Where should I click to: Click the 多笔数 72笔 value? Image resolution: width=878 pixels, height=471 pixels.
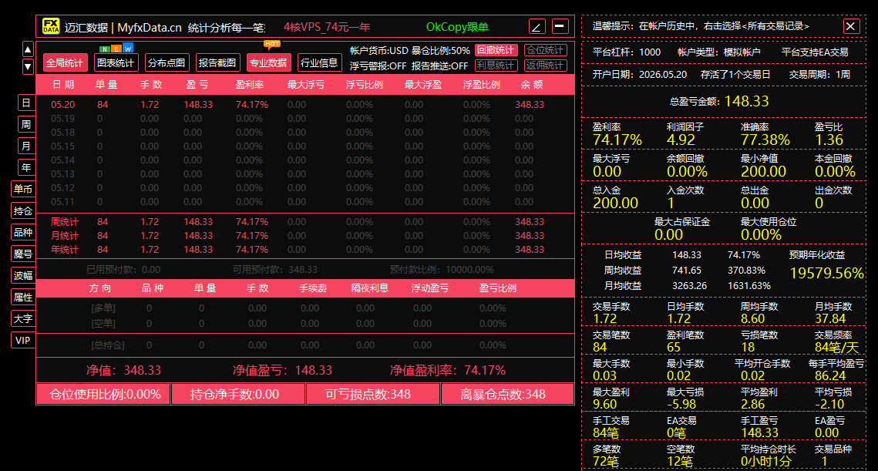click(606, 462)
